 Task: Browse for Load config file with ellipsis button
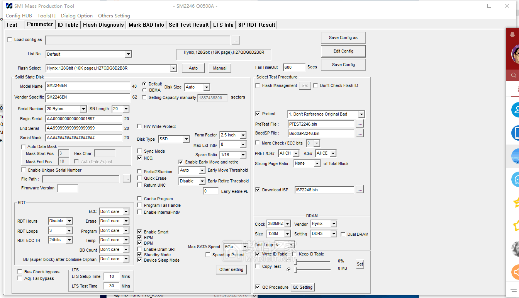pyautogui.click(x=236, y=40)
